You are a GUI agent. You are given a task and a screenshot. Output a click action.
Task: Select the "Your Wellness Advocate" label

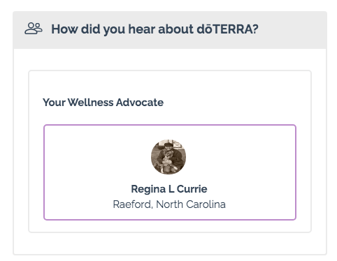(103, 103)
